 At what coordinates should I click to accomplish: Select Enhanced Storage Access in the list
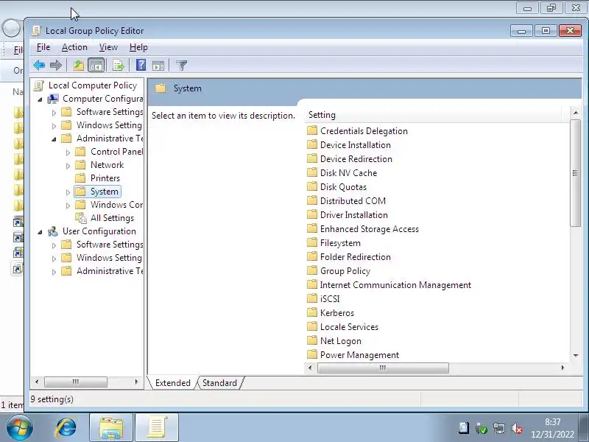coord(370,229)
